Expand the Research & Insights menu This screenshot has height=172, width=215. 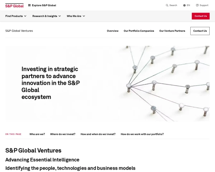pos(47,16)
